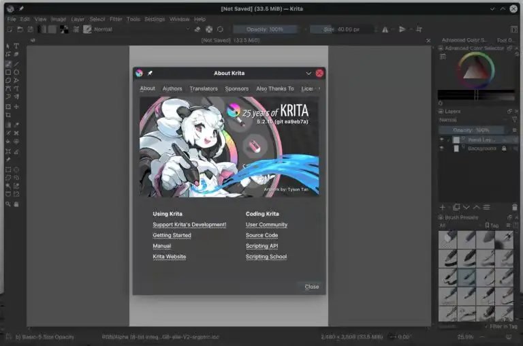Open Support Krita's Development link
The width and height of the screenshot is (523, 346).
(189, 225)
